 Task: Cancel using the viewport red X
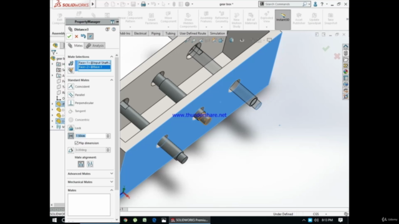click(337, 56)
